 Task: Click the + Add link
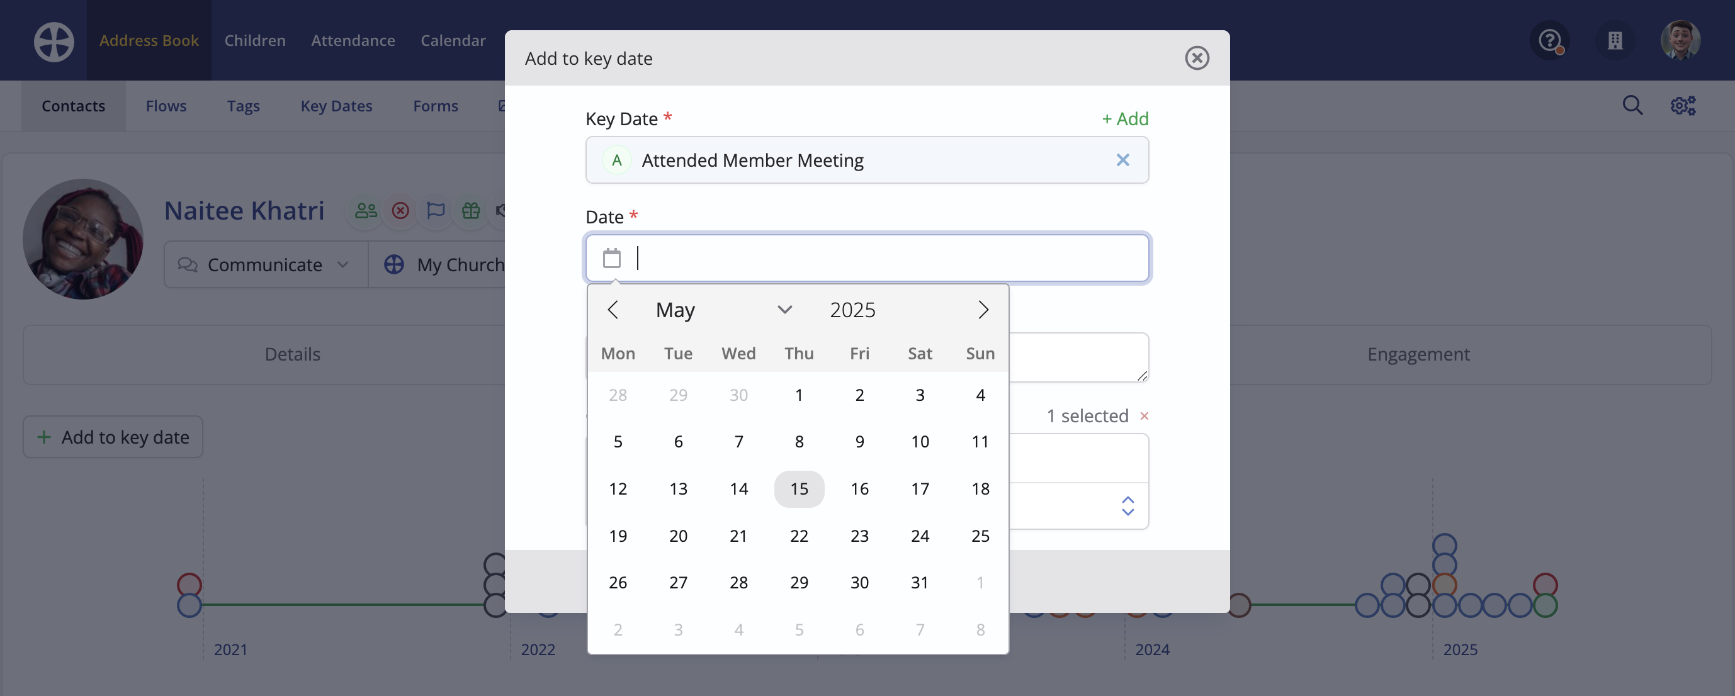pyautogui.click(x=1125, y=118)
